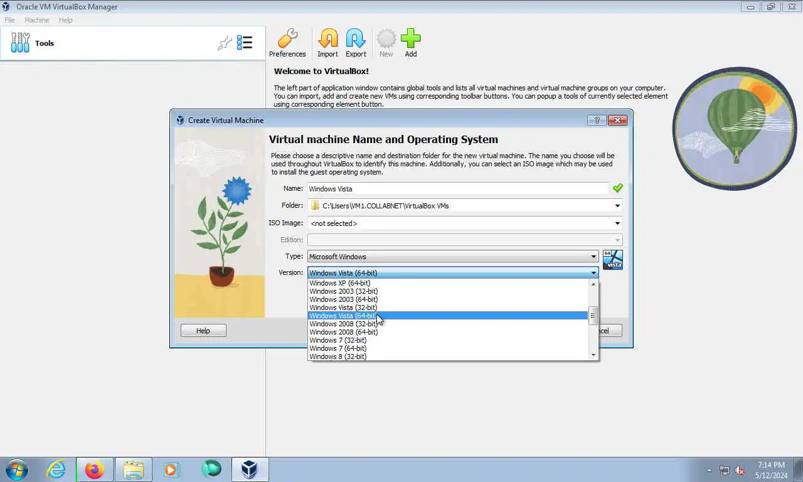Click the Vista 64-bit OS type icon

tap(612, 259)
